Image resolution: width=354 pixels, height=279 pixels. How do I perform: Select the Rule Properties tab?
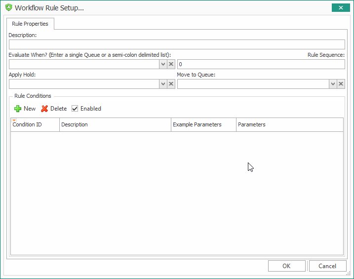(x=30, y=24)
